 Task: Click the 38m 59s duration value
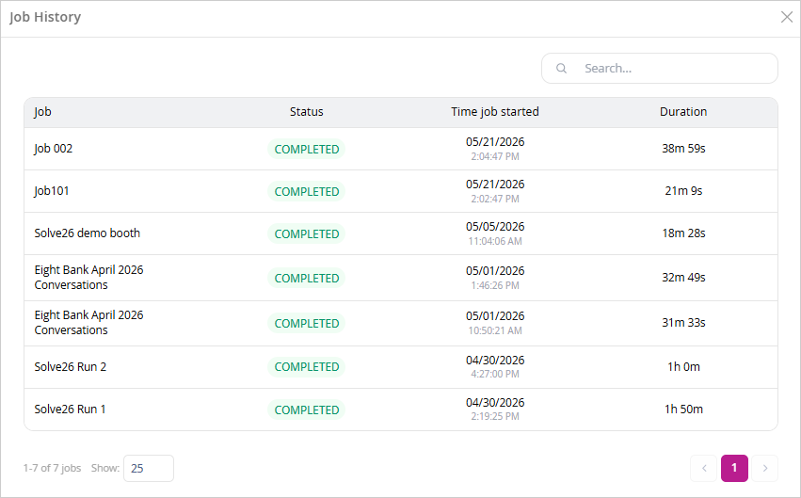(x=683, y=149)
